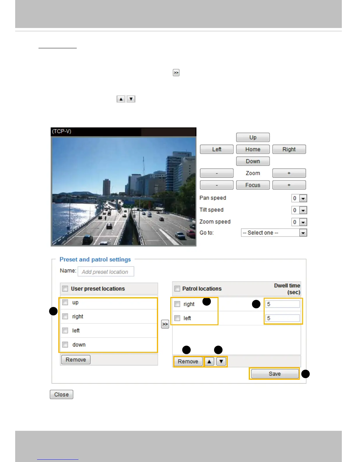Viewport: 357px width, 462px height.
Task: Open the Tilt speed dropdown
Action: tap(299, 210)
